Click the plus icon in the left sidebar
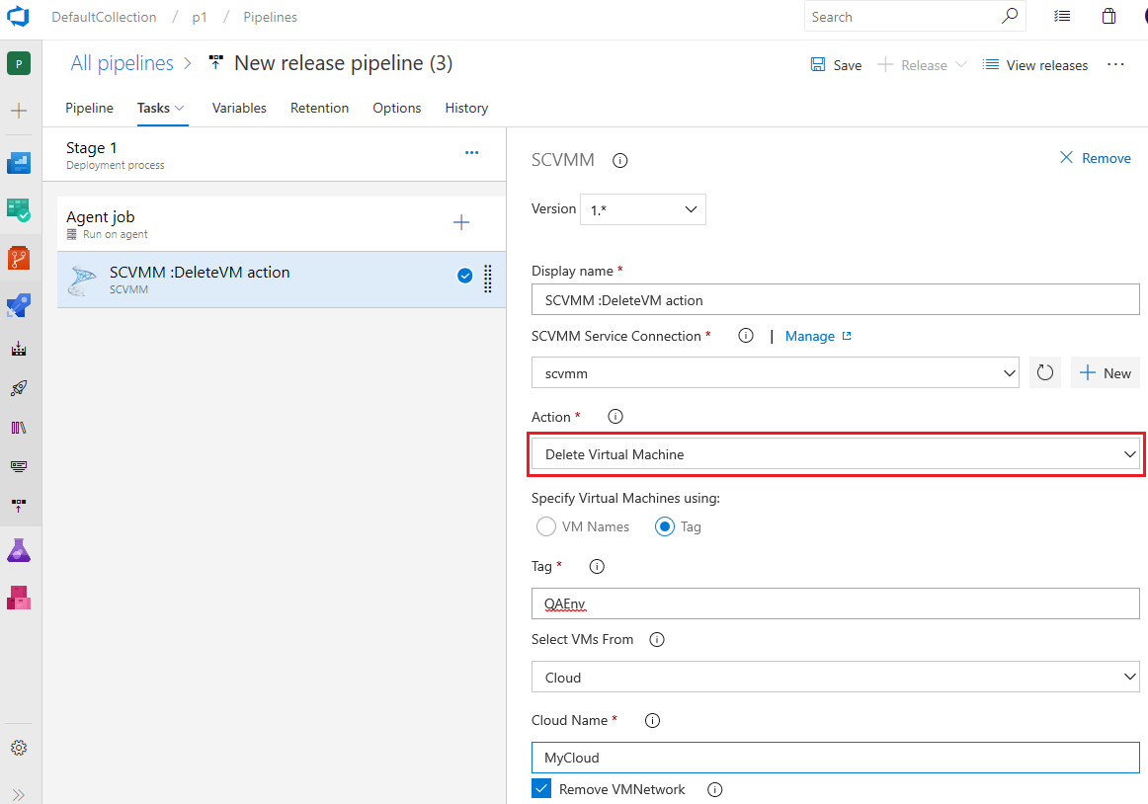The width and height of the screenshot is (1148, 804). [x=19, y=111]
